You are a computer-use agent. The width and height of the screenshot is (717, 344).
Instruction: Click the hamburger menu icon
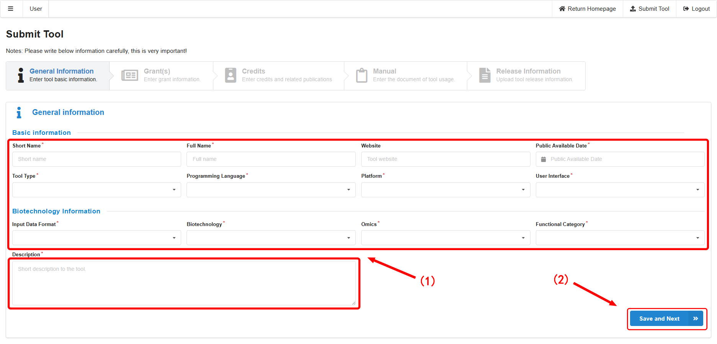11,9
